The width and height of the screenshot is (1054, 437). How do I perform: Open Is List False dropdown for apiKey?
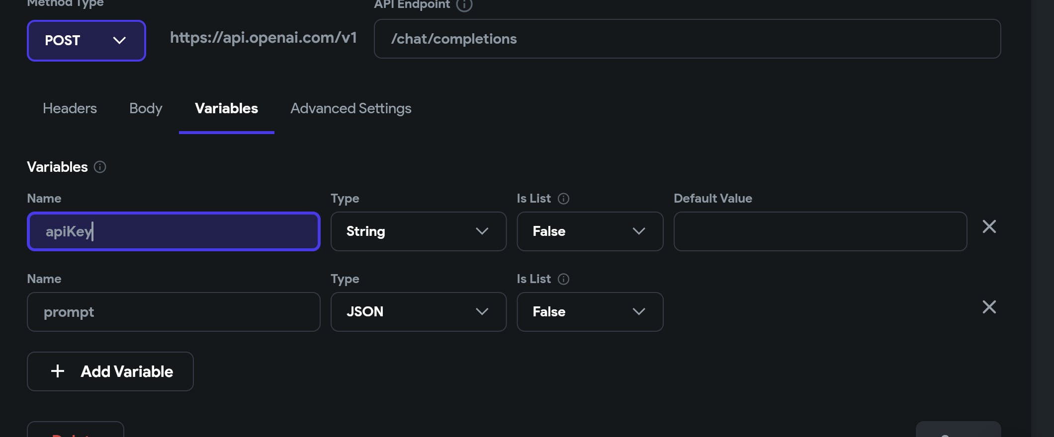pyautogui.click(x=590, y=231)
